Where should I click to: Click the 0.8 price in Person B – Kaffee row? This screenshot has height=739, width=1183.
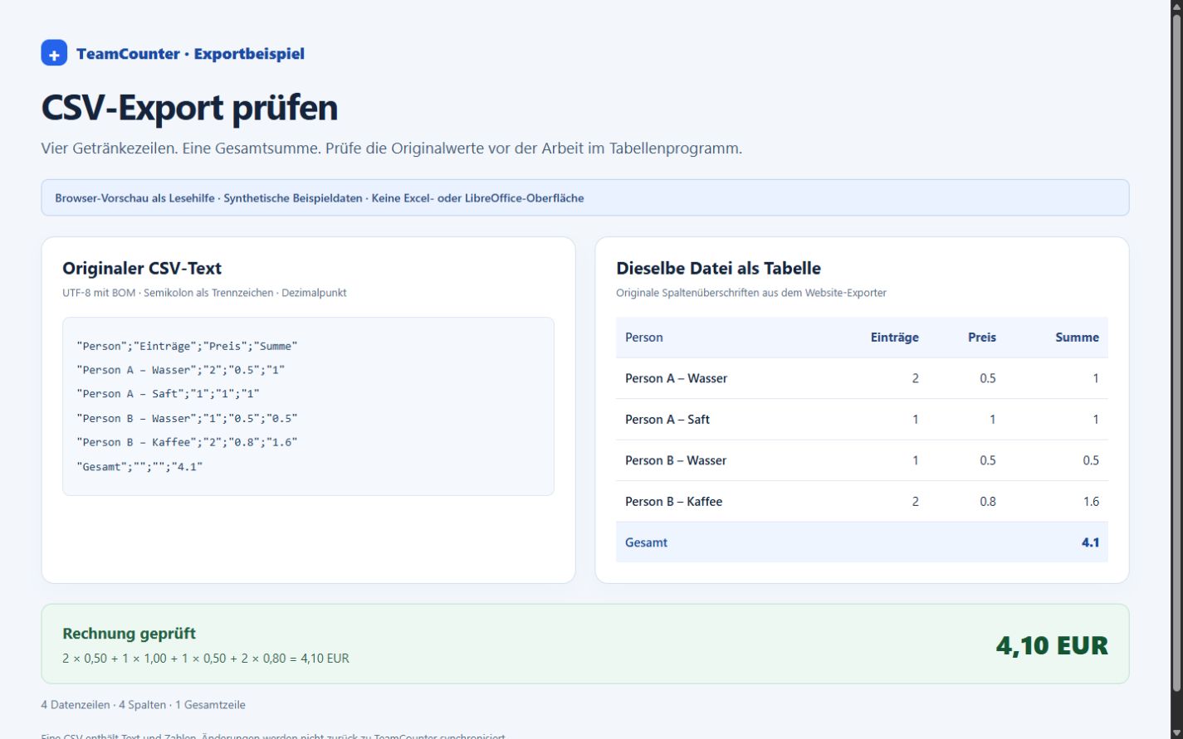click(x=987, y=501)
